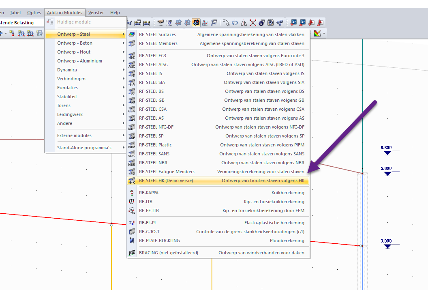Launch the RF-STEEL AS module

(x=218, y=118)
